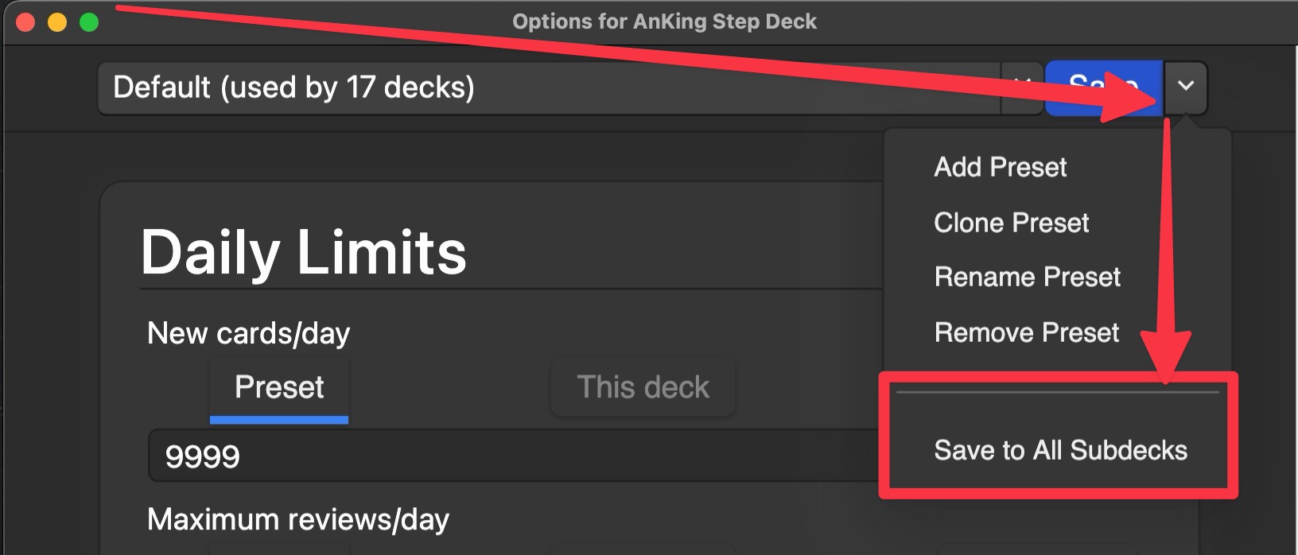Choose Remove Preset option
The width and height of the screenshot is (1298, 555).
(x=1027, y=332)
